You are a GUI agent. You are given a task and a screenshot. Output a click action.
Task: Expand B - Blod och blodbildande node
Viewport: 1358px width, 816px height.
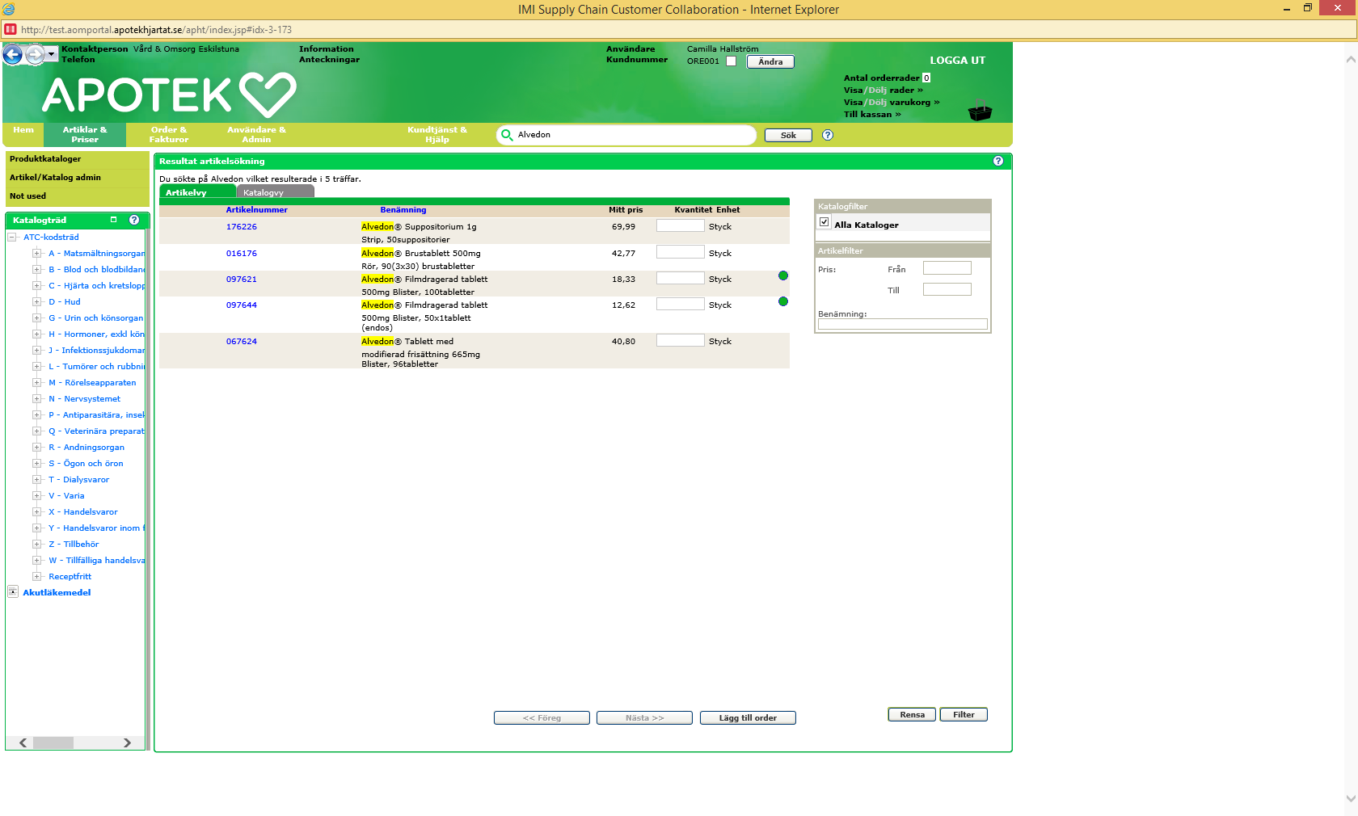click(x=36, y=269)
